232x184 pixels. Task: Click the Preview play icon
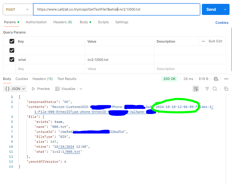pyautogui.click(x=33, y=89)
